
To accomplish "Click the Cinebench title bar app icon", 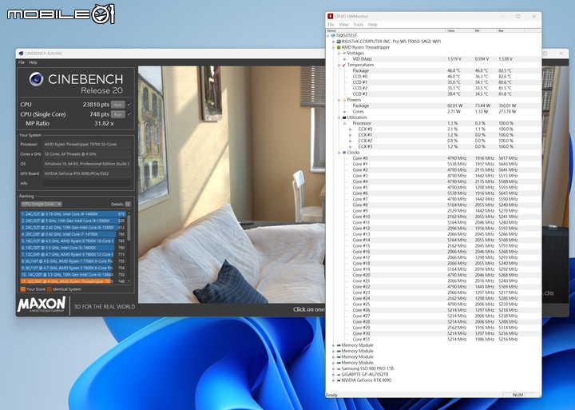I will 21,54.
